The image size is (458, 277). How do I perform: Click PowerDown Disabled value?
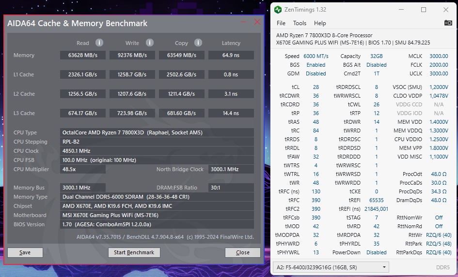coord(376,252)
